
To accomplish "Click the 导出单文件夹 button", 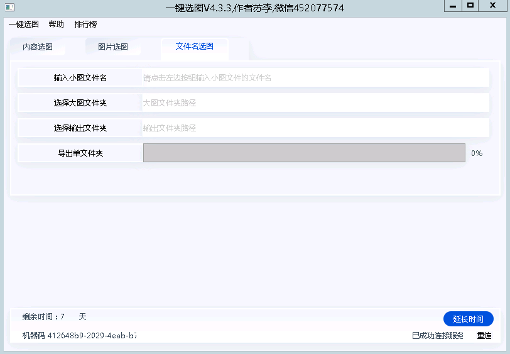I will point(80,153).
